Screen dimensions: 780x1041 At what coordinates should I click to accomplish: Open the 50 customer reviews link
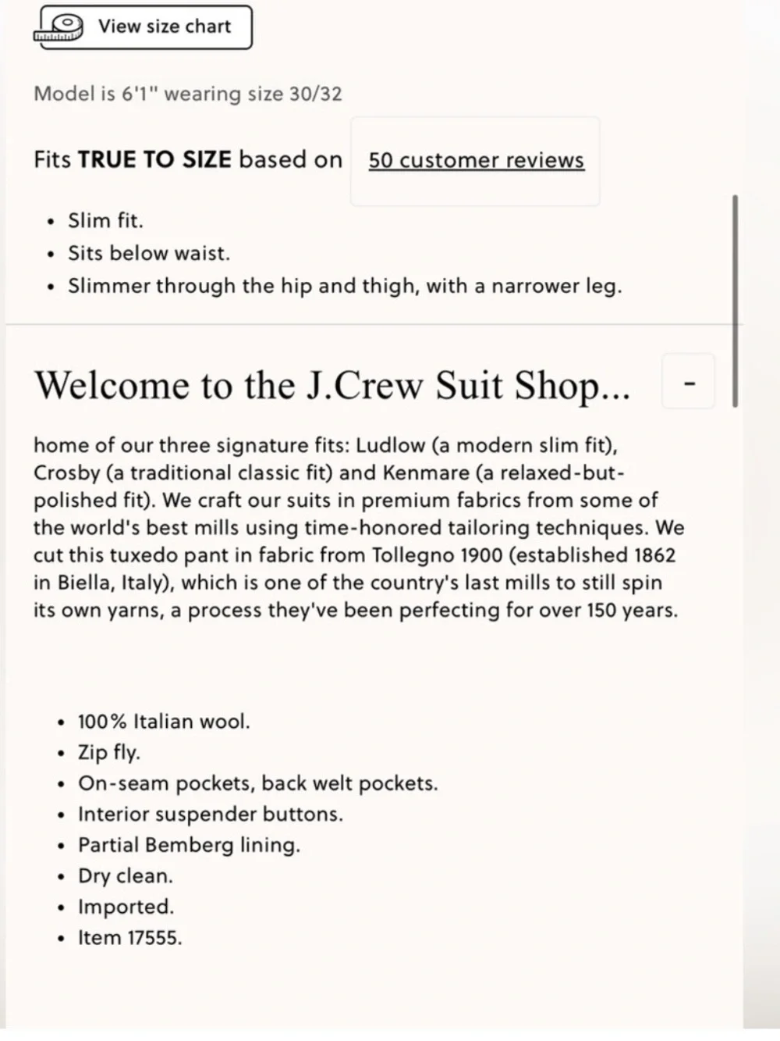[476, 160]
